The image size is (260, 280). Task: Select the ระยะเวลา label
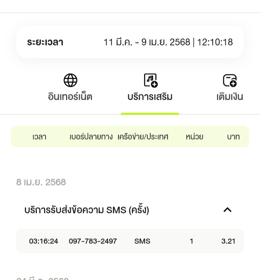click(x=45, y=42)
